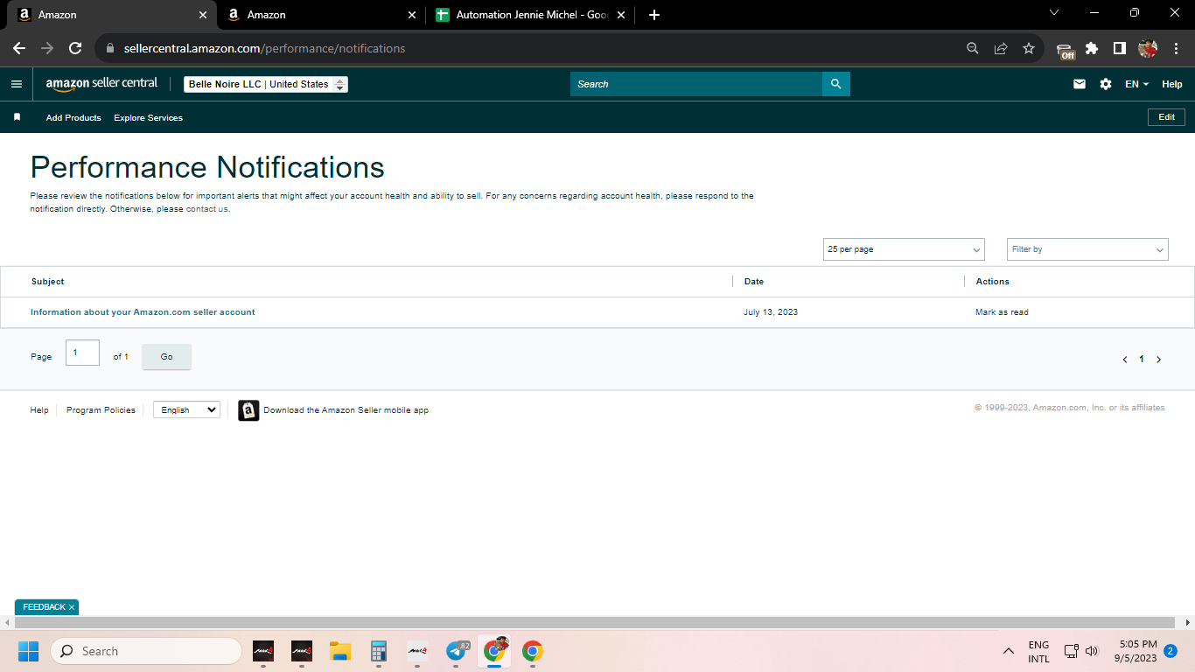Share this page from the address bar
Viewport: 1195px width, 672px height.
[x=1001, y=48]
